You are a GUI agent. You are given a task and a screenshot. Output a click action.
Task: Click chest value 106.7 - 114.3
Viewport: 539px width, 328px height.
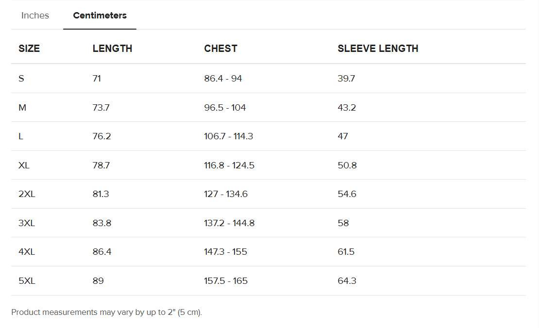pyautogui.click(x=228, y=136)
